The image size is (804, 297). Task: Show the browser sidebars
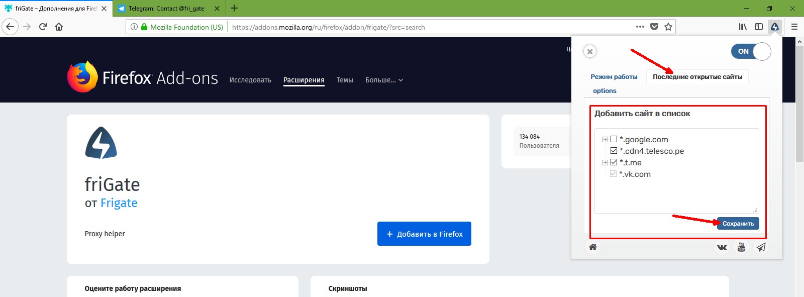(x=759, y=27)
